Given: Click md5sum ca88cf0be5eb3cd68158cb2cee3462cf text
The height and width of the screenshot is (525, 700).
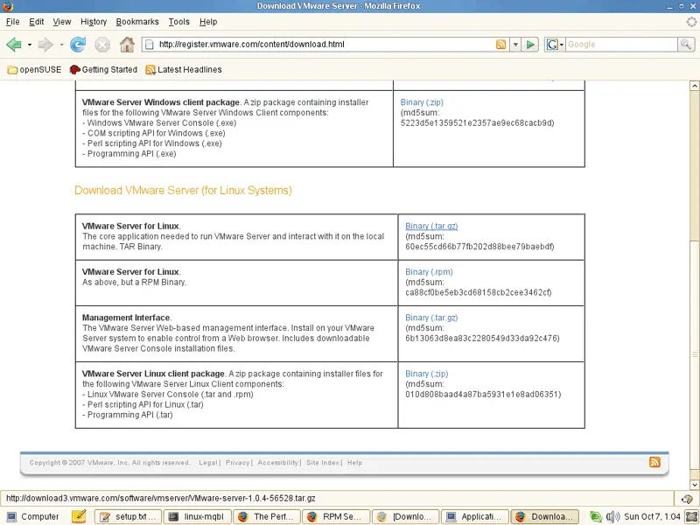Looking at the screenshot, I should point(479,292).
